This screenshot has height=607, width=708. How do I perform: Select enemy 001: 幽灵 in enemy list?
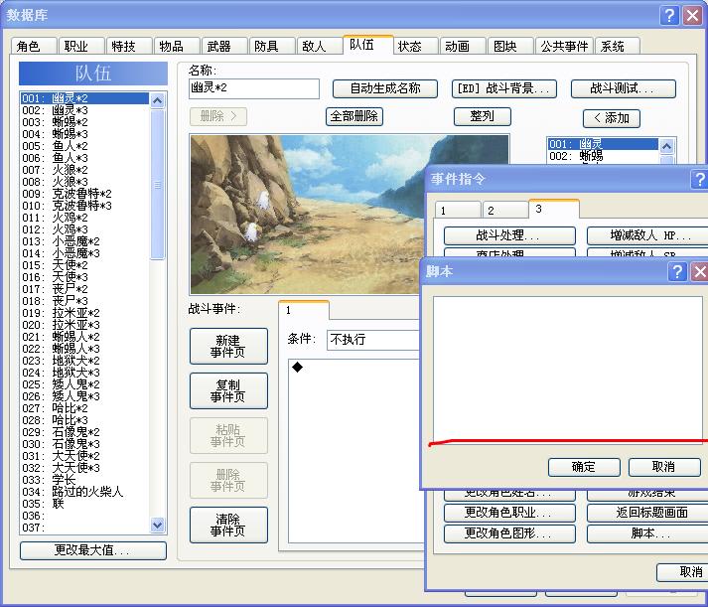pos(603,144)
